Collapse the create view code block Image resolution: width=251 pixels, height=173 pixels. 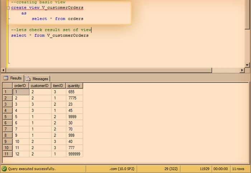tap(8, 8)
